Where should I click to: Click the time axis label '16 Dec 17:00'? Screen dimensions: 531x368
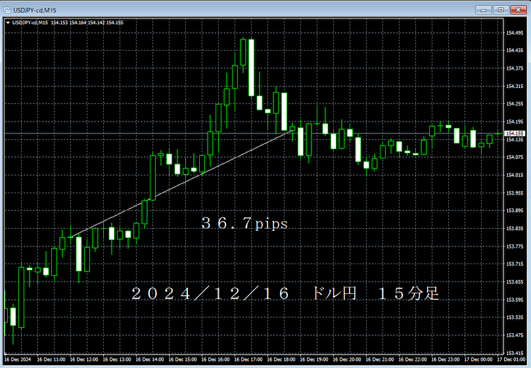pos(248,359)
